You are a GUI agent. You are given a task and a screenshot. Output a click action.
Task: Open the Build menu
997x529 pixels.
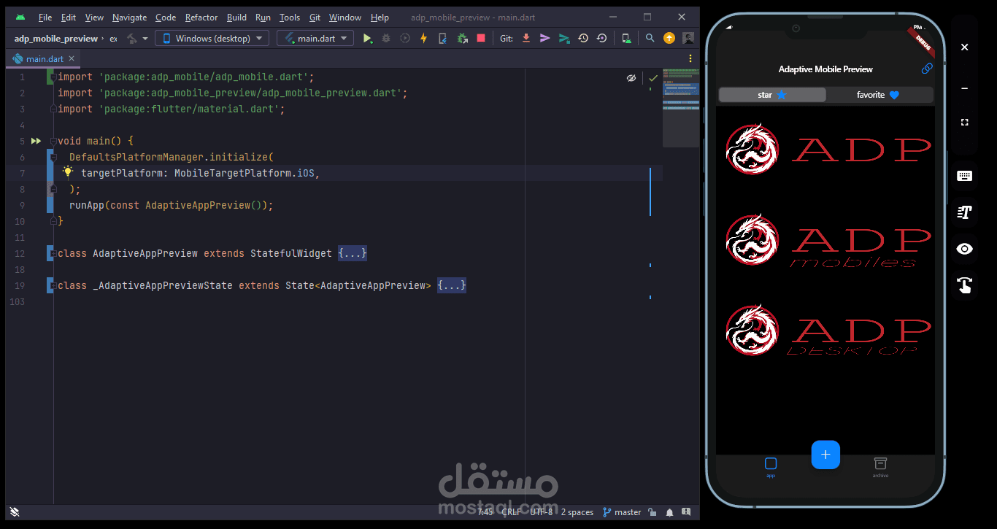pos(236,17)
